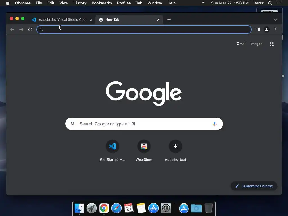
Task: Open the Notification Center list icon
Action: tap(279, 3)
